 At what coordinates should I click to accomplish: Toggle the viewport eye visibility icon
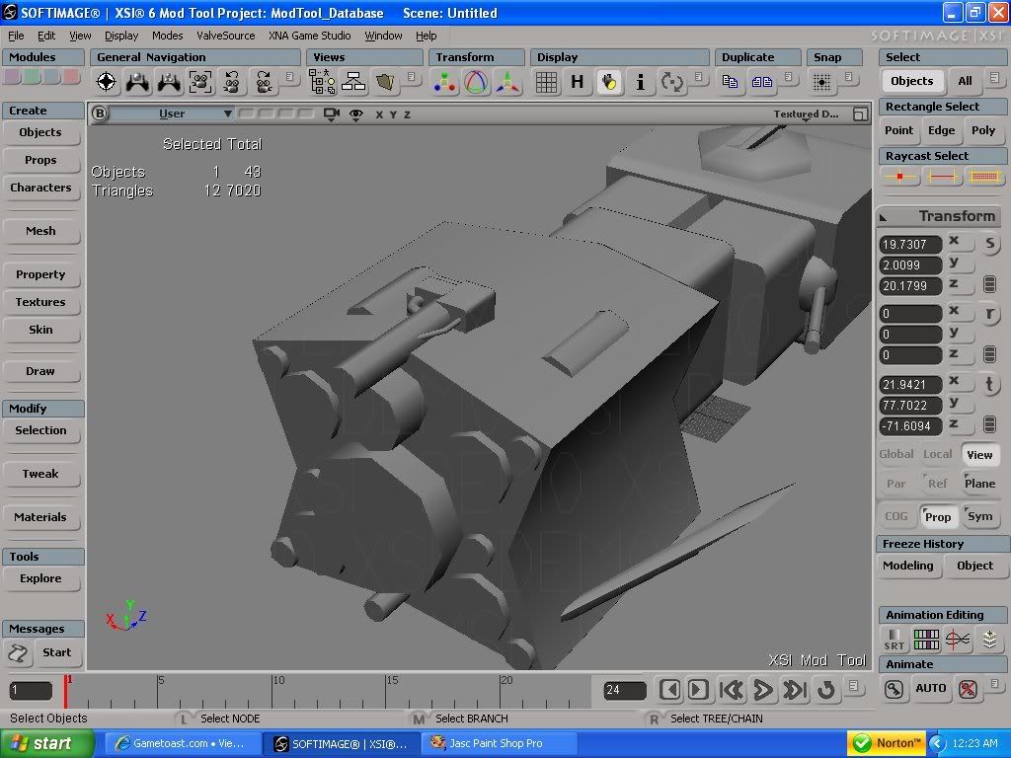[x=355, y=114]
